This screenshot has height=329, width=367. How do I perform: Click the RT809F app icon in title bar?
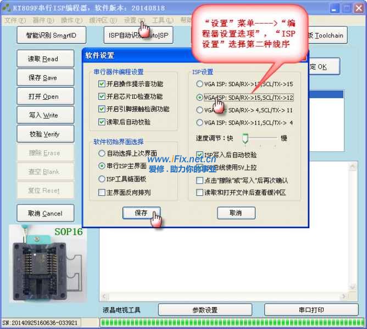tap(7, 7)
